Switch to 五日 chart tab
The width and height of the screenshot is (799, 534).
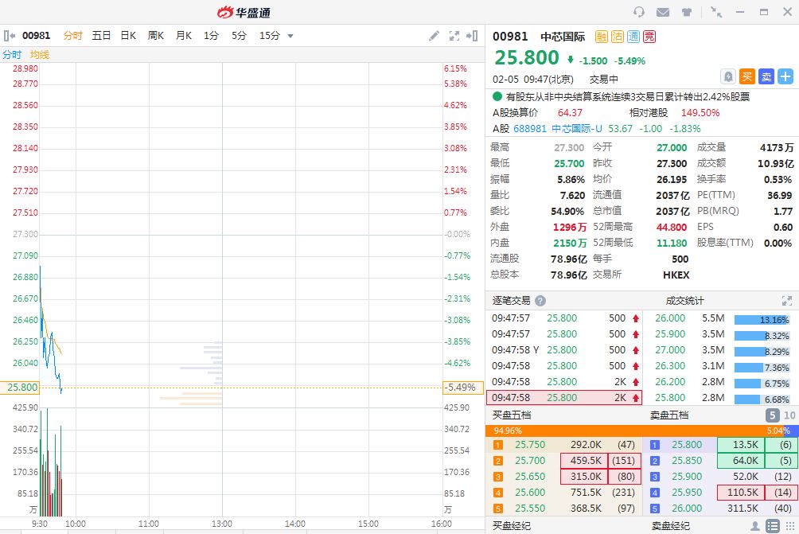[101, 36]
